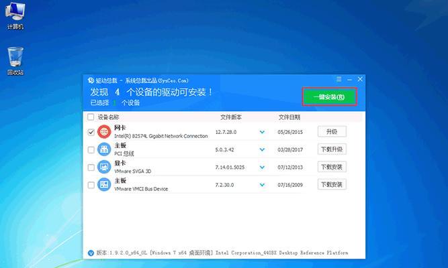Select the Intel(R) 82574L Gigabit Network Connection text

coord(161,136)
